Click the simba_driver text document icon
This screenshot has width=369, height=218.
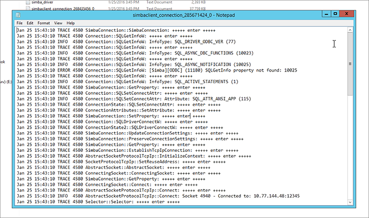pyautogui.click(x=28, y=3)
